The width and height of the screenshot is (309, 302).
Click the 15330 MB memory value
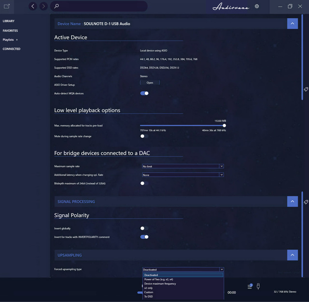(x=220, y=121)
